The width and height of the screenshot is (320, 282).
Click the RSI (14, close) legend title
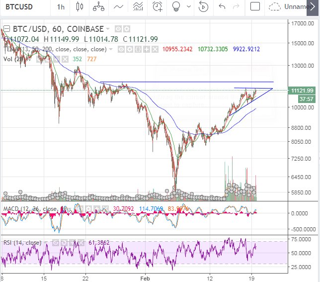22,243
